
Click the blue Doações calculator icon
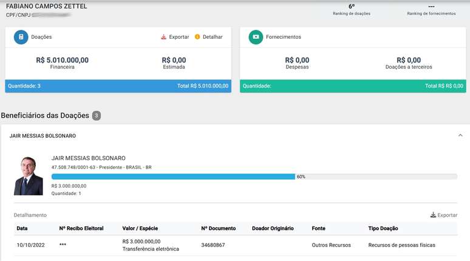pyautogui.click(x=21, y=37)
